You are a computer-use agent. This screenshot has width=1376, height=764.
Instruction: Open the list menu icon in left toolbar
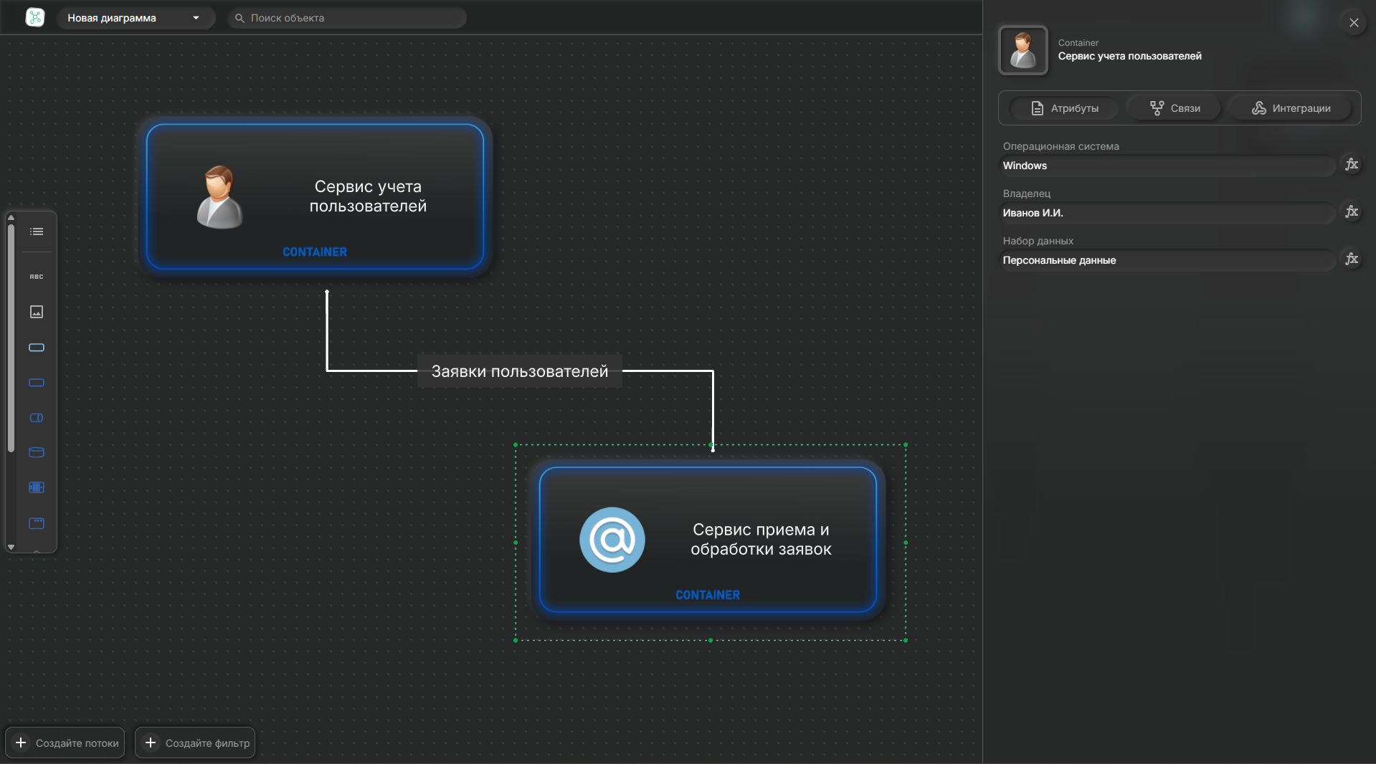(37, 231)
